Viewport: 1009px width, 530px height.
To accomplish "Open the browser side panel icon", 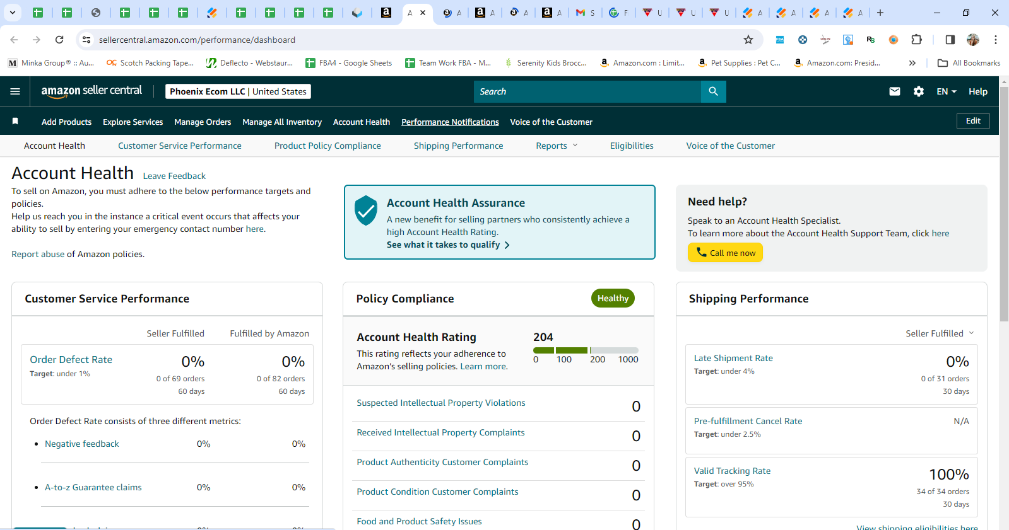I will point(950,40).
